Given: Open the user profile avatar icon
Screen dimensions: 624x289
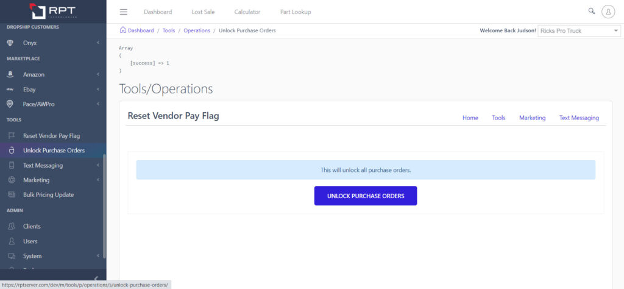Looking at the screenshot, I should coord(608,12).
